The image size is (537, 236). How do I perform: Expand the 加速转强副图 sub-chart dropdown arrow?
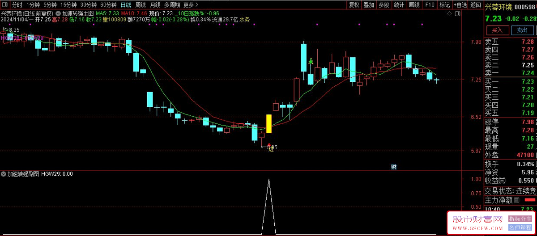[x=4, y=174]
